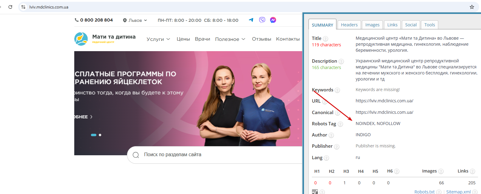481x194 pixels.
Task: Bookmark this page with the star icon
Action: [x=472, y=7]
